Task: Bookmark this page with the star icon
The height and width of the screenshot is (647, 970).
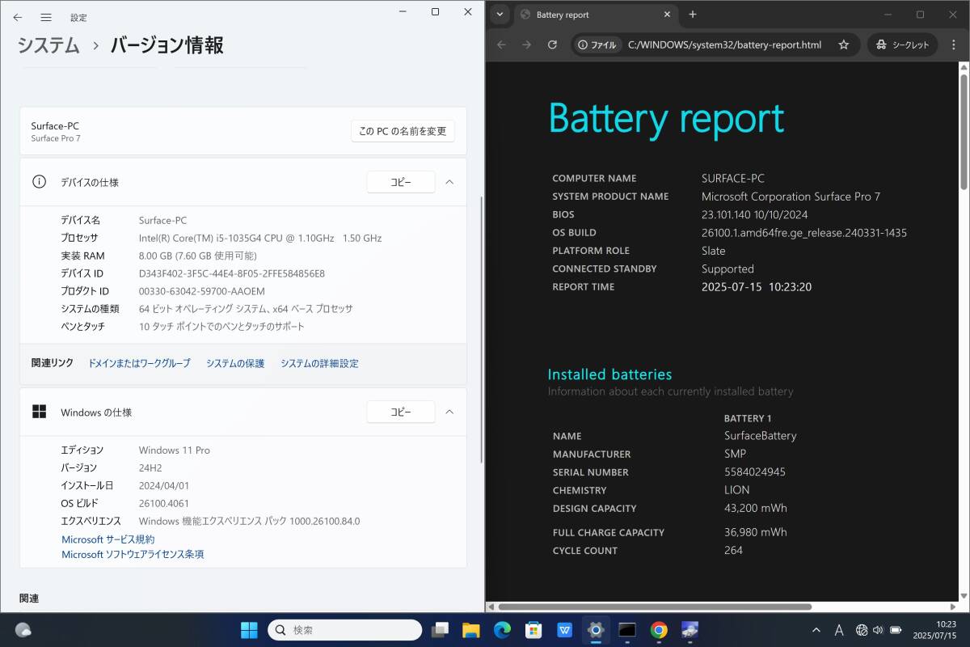Action: pos(843,45)
